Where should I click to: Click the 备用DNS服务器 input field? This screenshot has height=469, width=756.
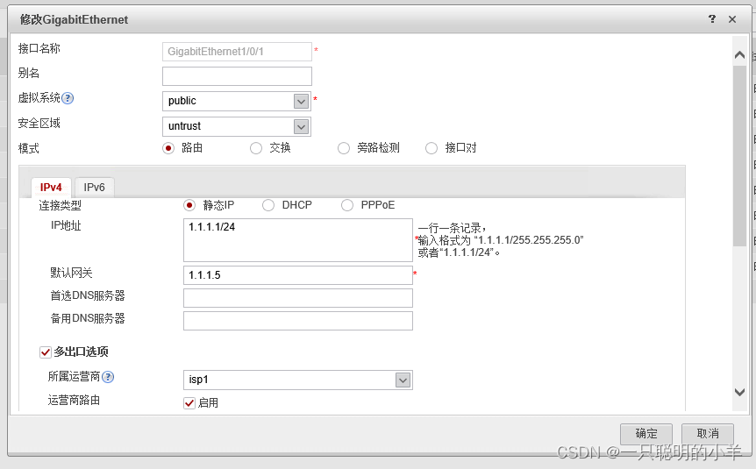pyautogui.click(x=298, y=321)
